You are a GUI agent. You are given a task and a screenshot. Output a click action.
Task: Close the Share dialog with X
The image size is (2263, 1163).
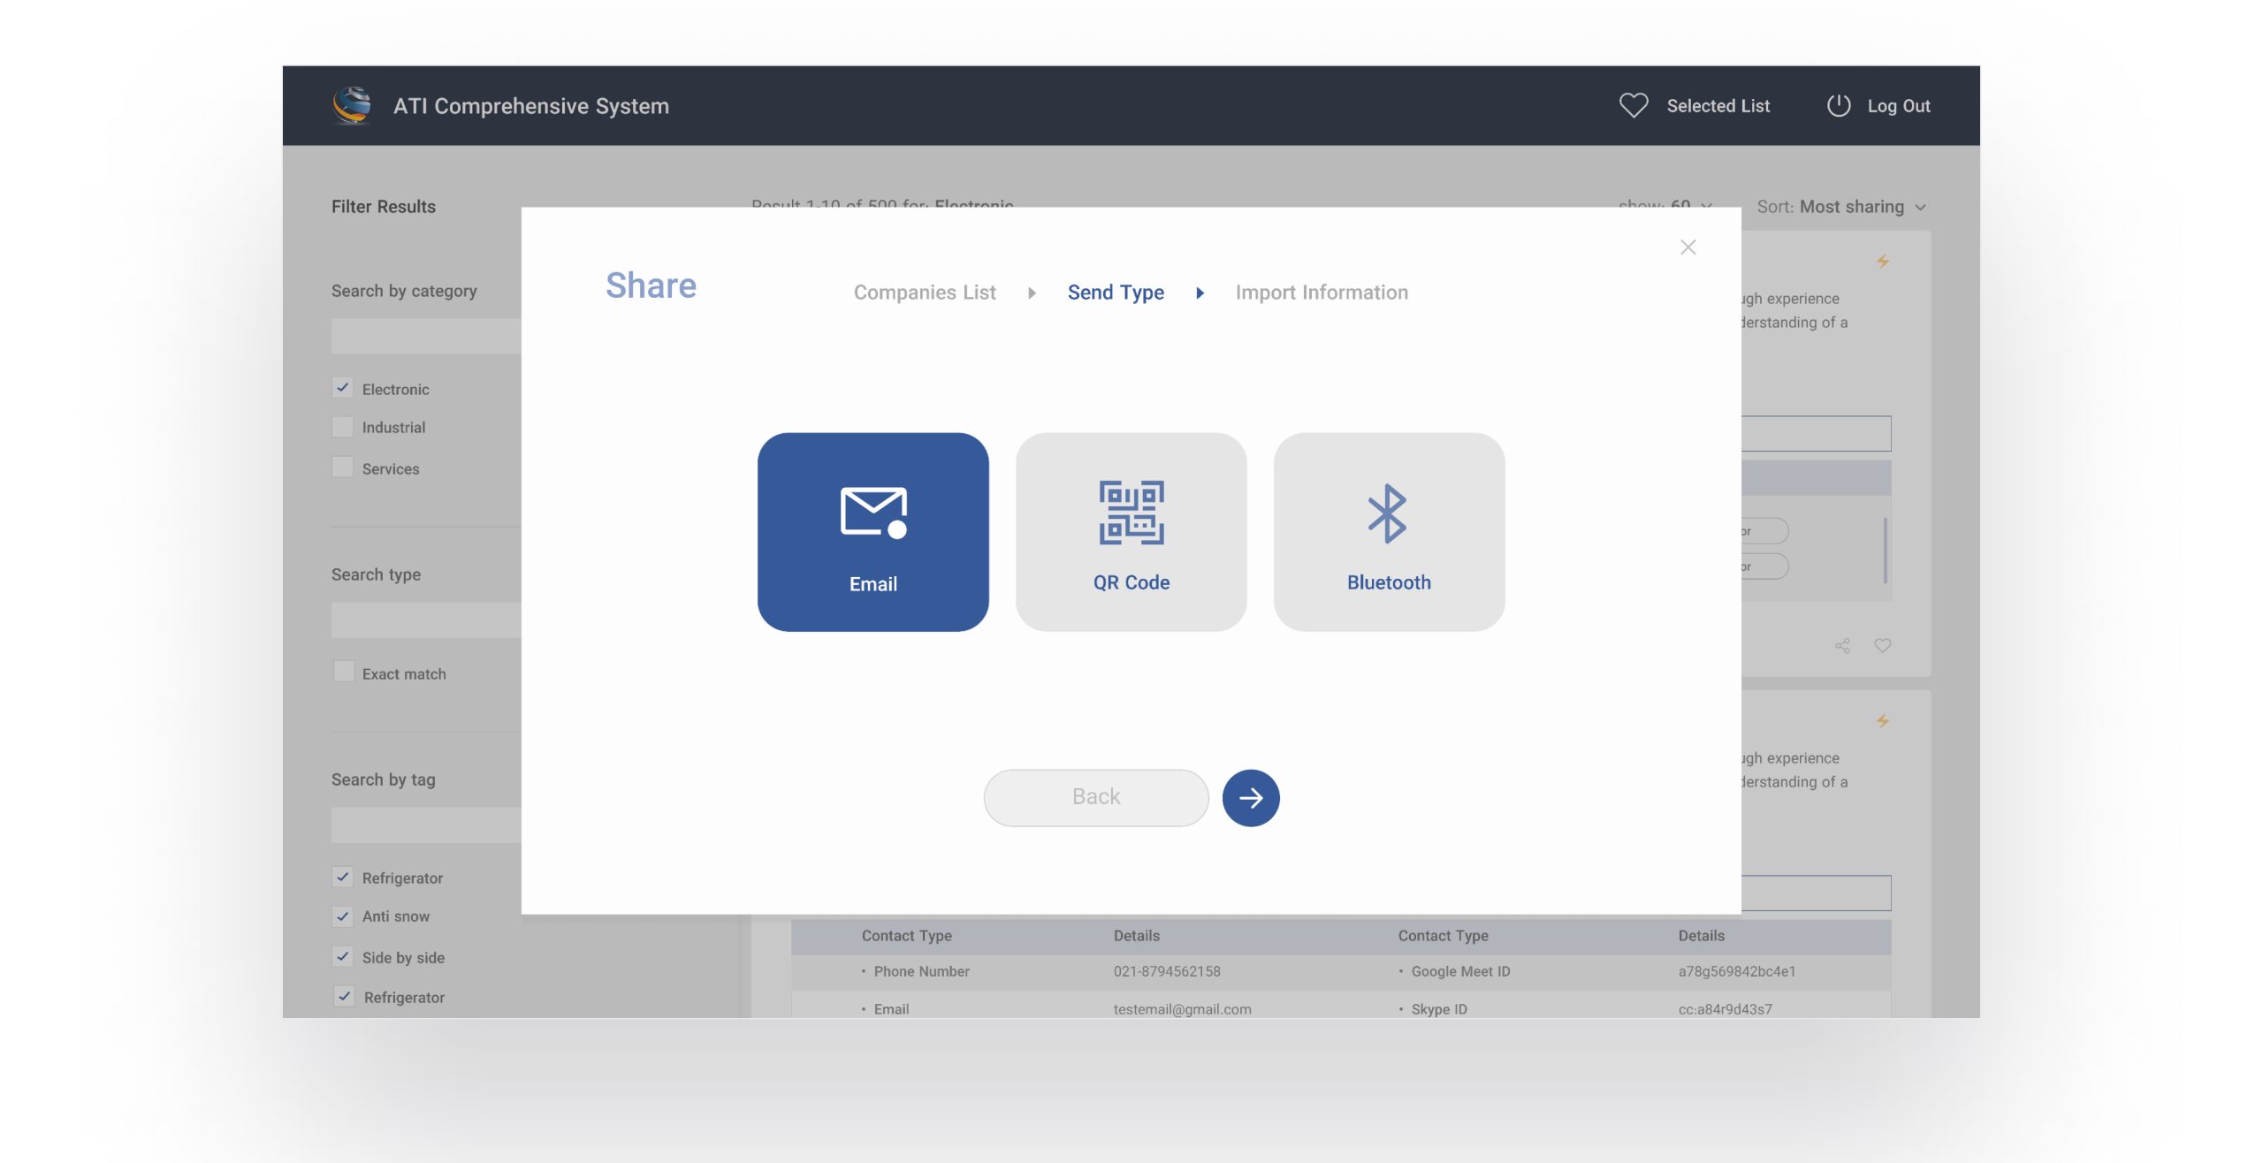tap(1688, 247)
